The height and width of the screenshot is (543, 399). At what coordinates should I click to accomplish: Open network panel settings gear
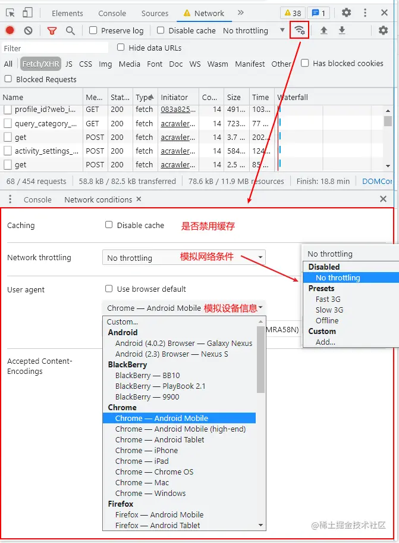[x=383, y=30]
